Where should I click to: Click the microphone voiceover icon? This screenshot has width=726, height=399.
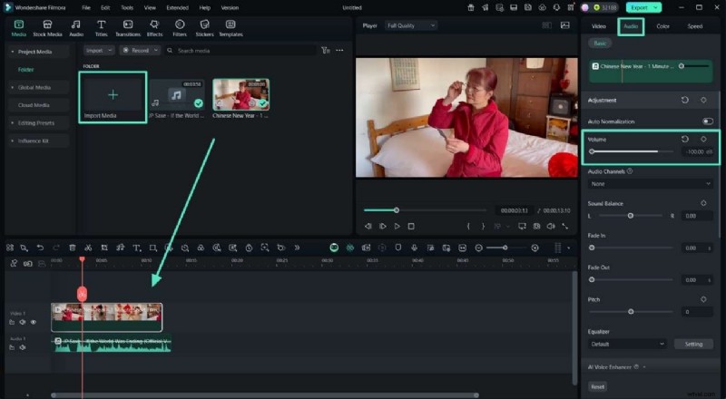[x=414, y=248]
